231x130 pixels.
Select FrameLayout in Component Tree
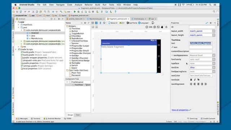click(77, 82)
